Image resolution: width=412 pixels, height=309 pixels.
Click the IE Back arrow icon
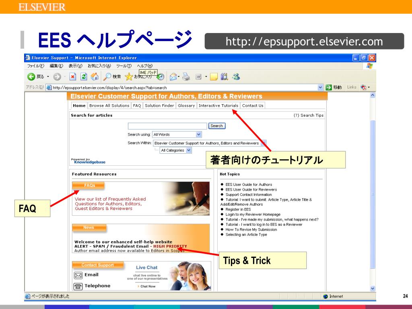[x=31, y=77]
